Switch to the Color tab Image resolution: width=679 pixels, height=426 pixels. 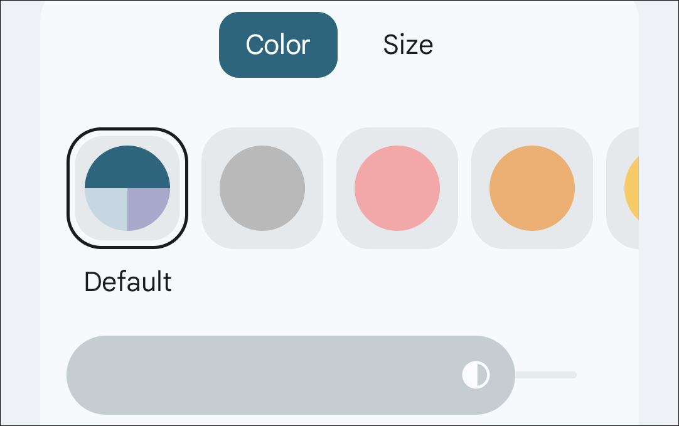pyautogui.click(x=278, y=45)
